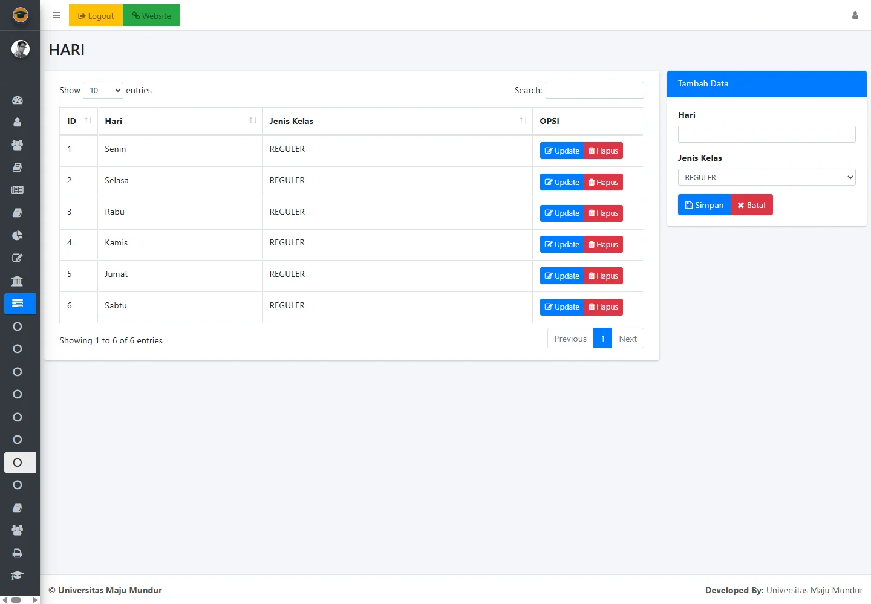Open the graduation cap icon at sidebar bottom
The image size is (871, 604).
click(x=18, y=576)
